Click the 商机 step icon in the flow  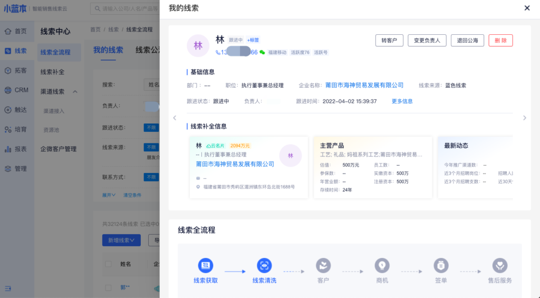tap(382, 265)
